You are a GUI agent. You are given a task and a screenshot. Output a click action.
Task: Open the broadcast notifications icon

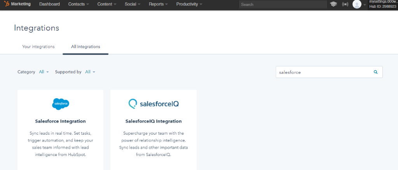[345, 4]
